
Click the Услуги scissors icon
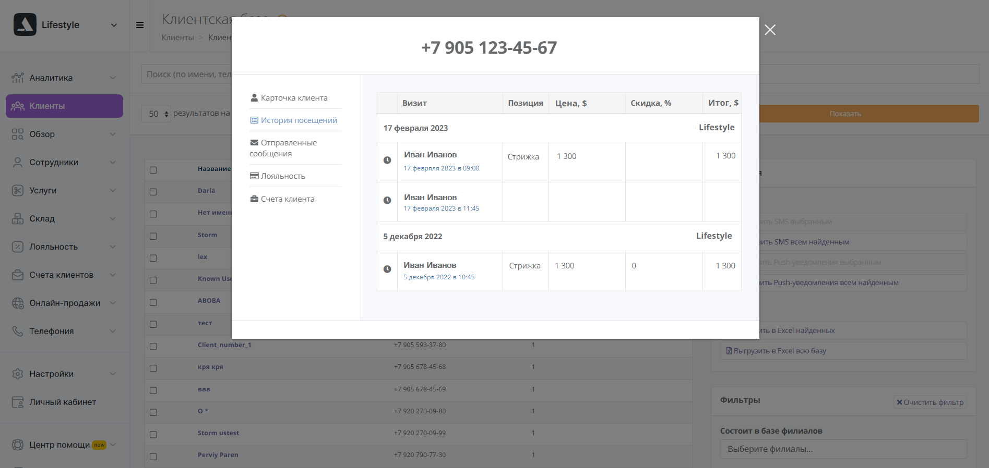click(x=18, y=191)
